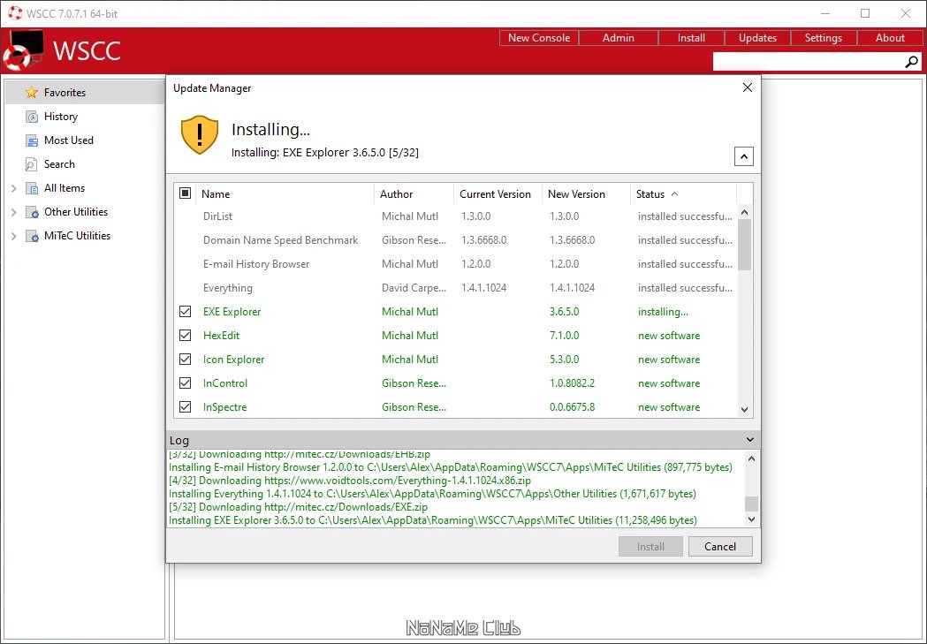Expand the MiTeC Utilities tree node
This screenshot has height=644, width=927.
13,236
